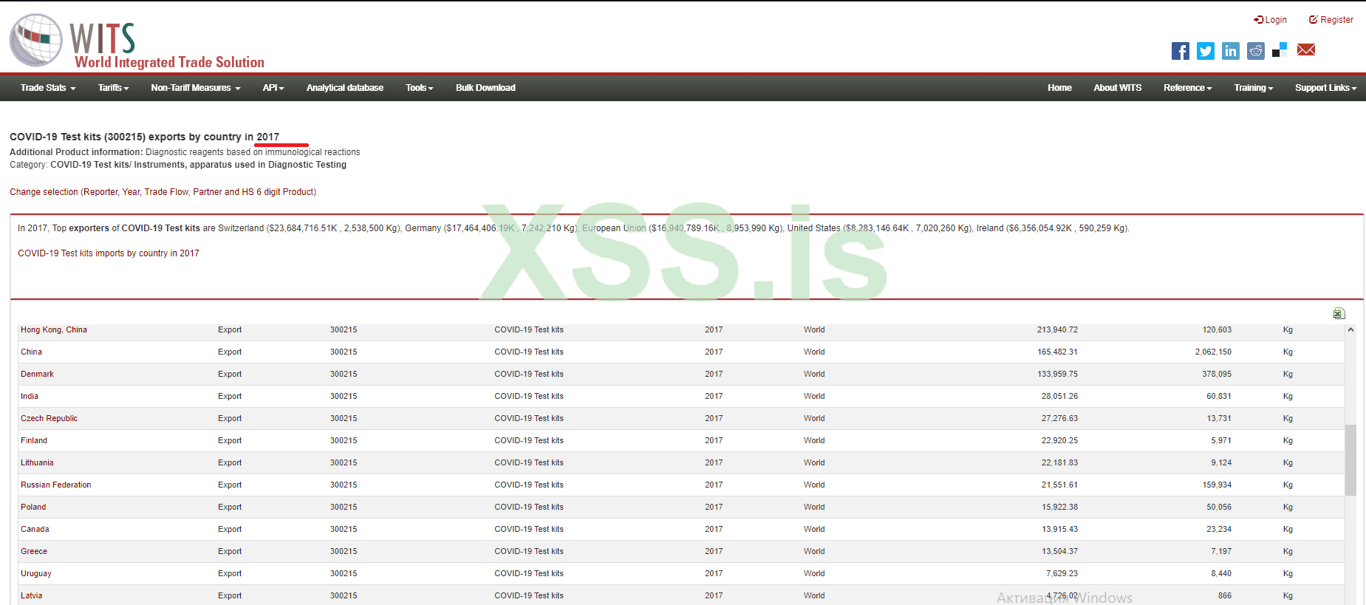Navigate to Home
Screen dimensions: 1366x605
[1059, 88]
